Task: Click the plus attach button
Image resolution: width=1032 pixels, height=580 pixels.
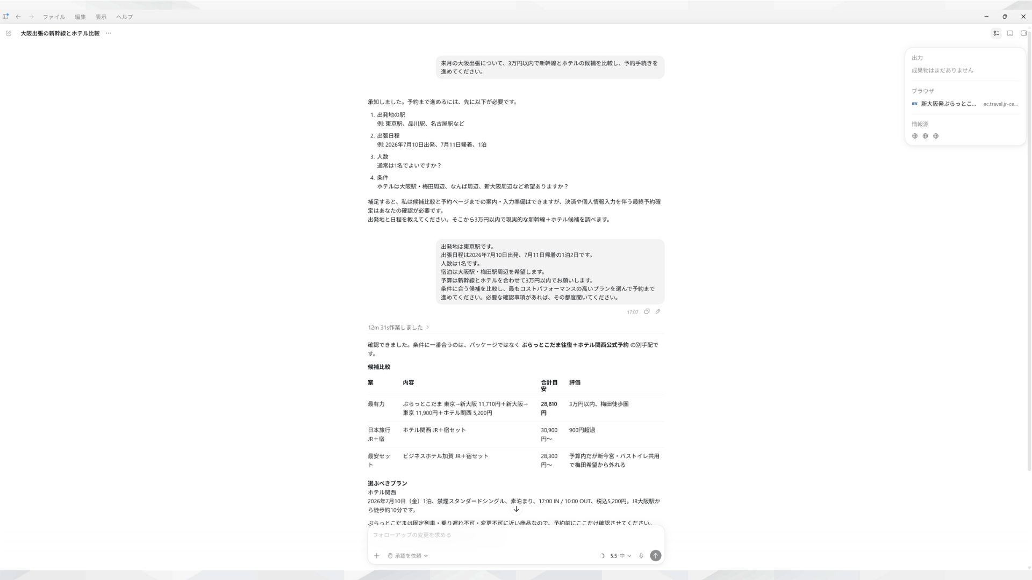Action: click(x=377, y=556)
